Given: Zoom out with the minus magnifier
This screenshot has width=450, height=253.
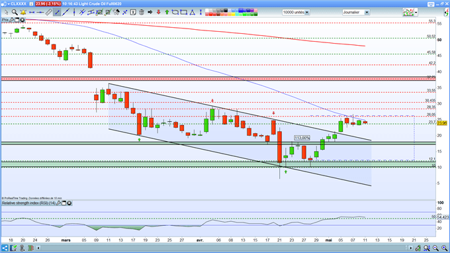Looking at the screenshot, I should pyautogui.click(x=435, y=248).
